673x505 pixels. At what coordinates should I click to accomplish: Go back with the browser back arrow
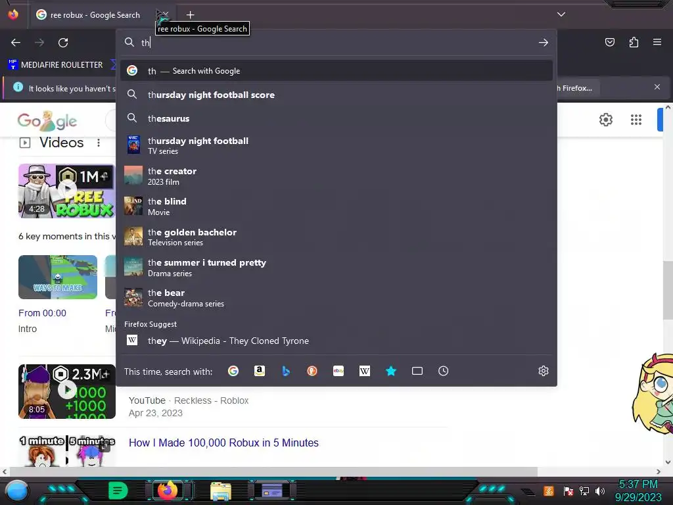tap(16, 43)
